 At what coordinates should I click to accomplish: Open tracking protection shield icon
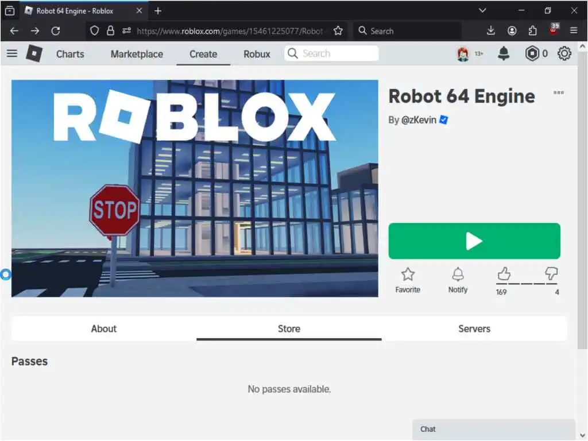click(x=95, y=31)
